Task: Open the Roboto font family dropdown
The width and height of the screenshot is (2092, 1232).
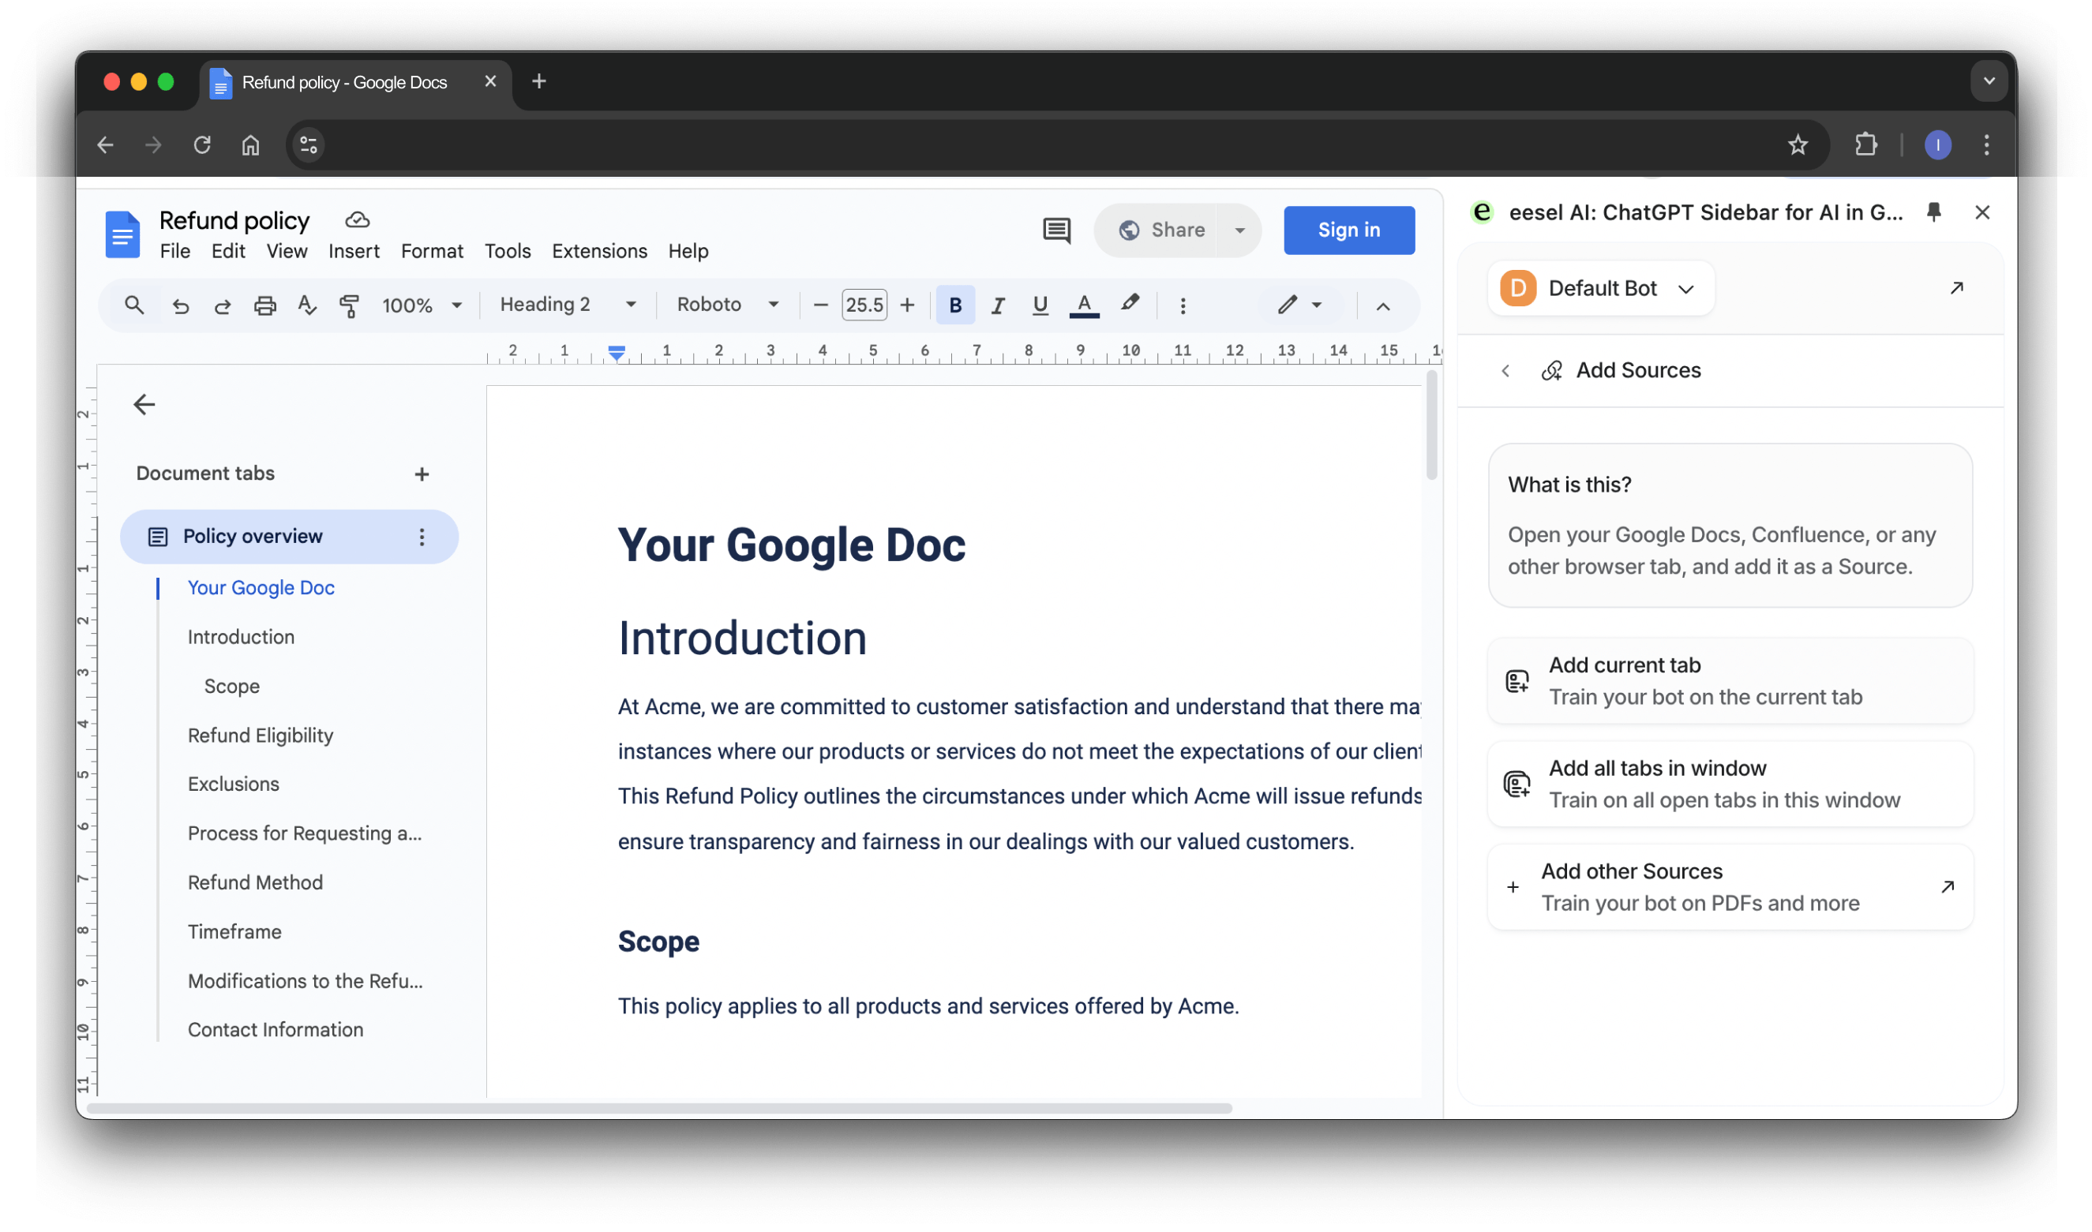Action: pyautogui.click(x=725, y=305)
